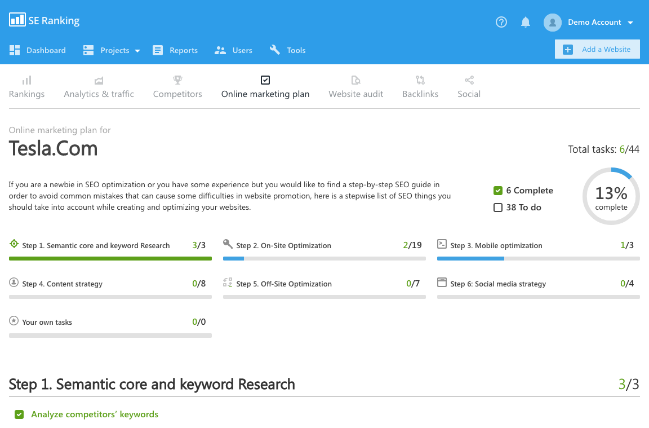
Task: Jump to Step 2. On-Site Optimization
Action: pos(283,246)
